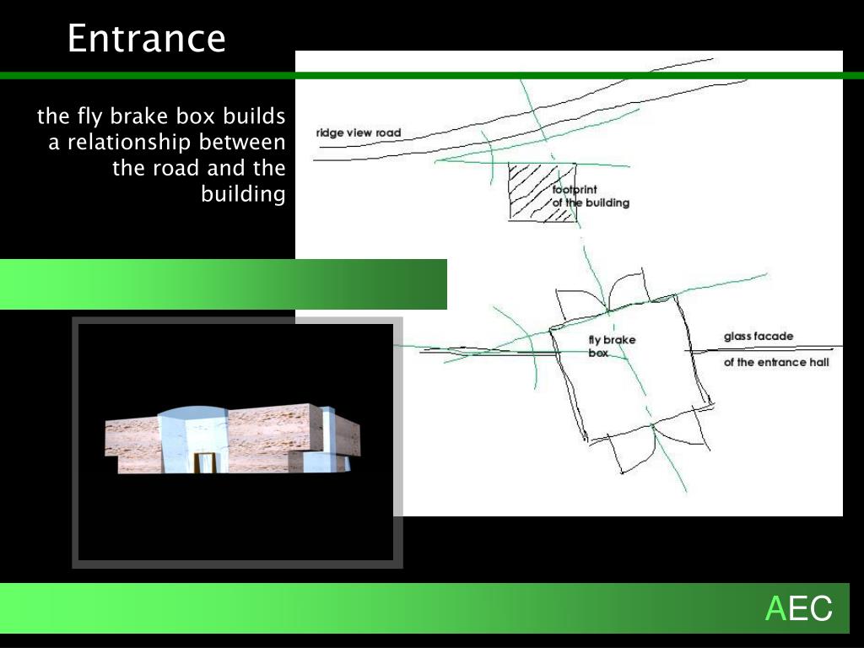Click the 'footprint of the building' label
The width and height of the screenshot is (864, 648).
tap(591, 196)
